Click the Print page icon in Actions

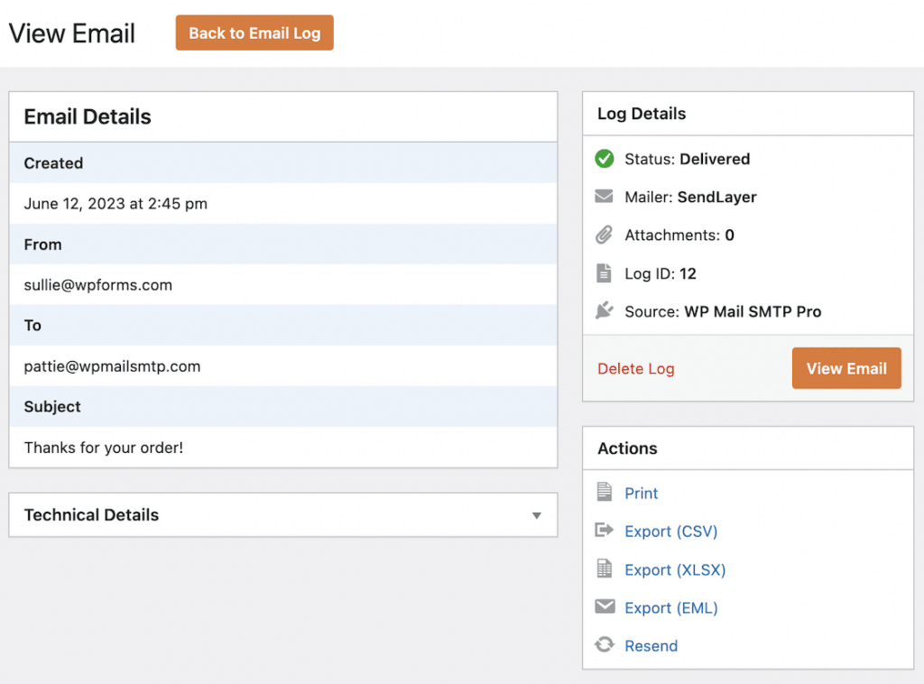point(605,493)
